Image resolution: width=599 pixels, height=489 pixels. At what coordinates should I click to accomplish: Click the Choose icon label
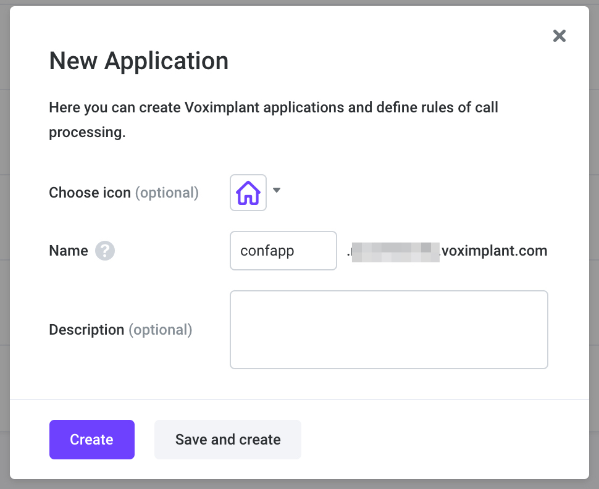pyautogui.click(x=90, y=193)
